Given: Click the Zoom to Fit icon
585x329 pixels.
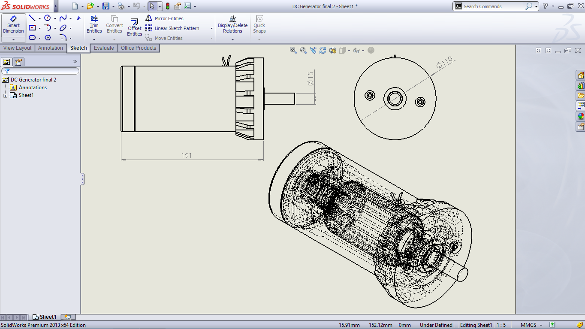Looking at the screenshot, I should 293,50.
